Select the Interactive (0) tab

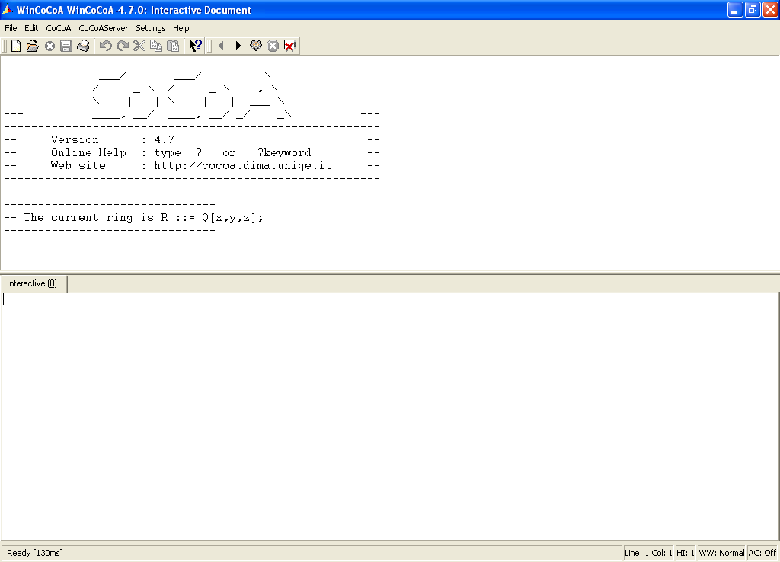32,283
